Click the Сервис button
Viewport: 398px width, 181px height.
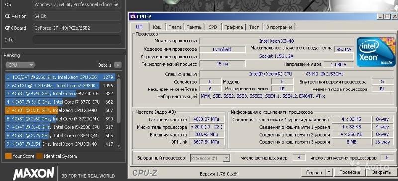pyautogui.click(x=314, y=172)
